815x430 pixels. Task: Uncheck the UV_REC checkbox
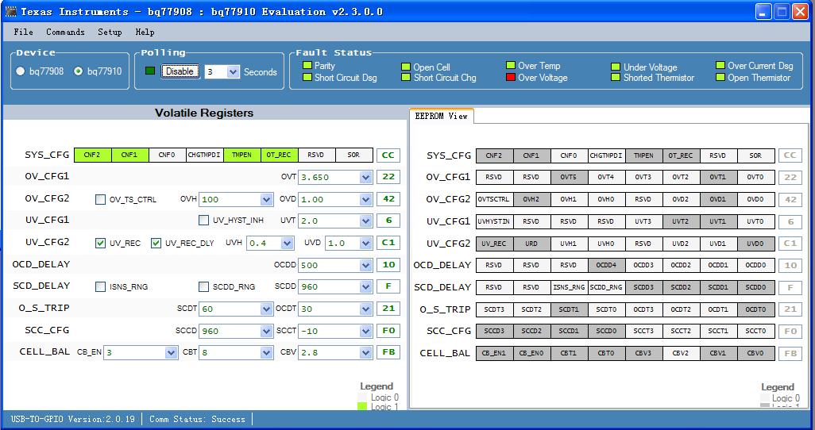[101, 243]
